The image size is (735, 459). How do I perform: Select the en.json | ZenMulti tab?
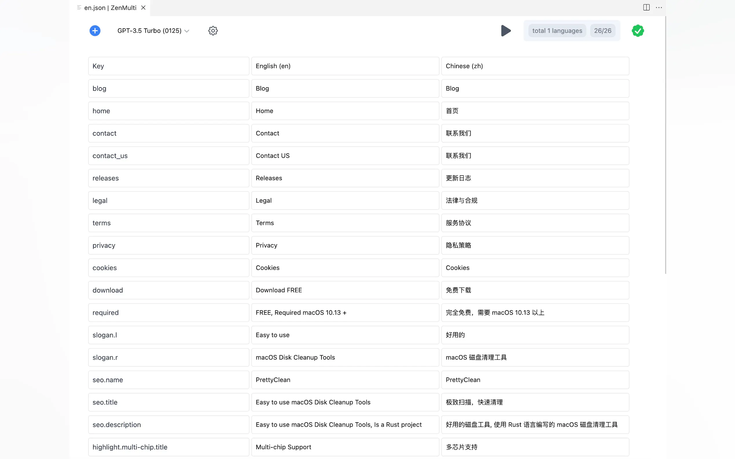110,8
